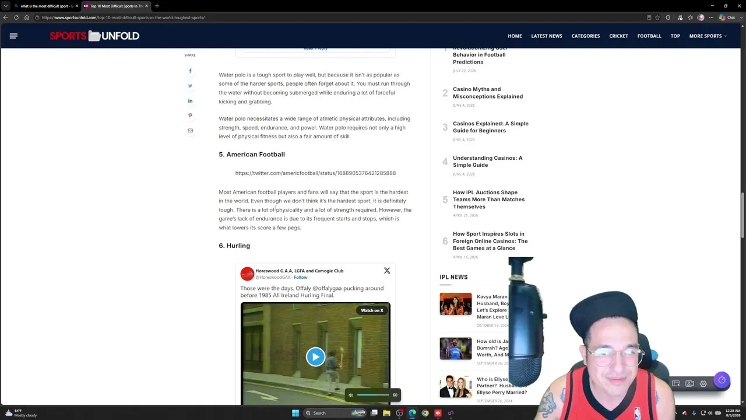Open File Explorer from the taskbar
746x420 pixels.
pyautogui.click(x=386, y=413)
